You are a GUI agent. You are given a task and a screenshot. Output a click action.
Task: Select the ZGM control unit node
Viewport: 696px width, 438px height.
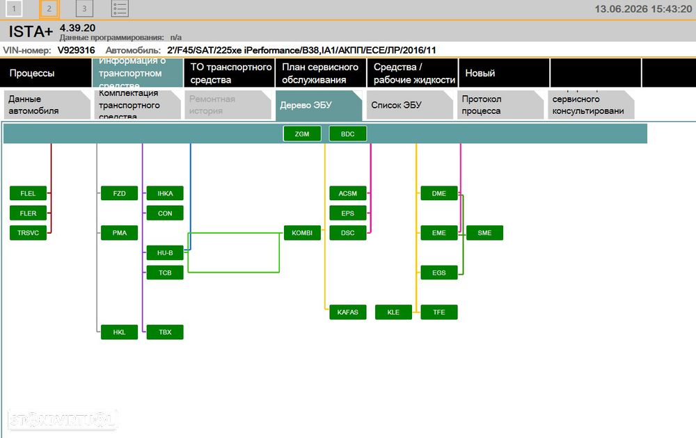(302, 134)
